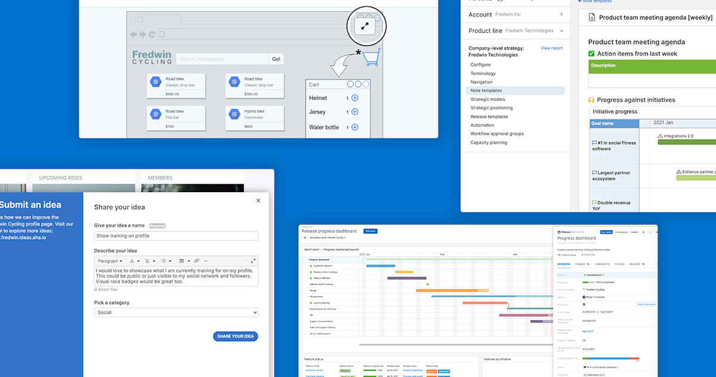Increment the Helmet quantity with the plus stepper
This screenshot has width=716, height=377.
[354, 98]
